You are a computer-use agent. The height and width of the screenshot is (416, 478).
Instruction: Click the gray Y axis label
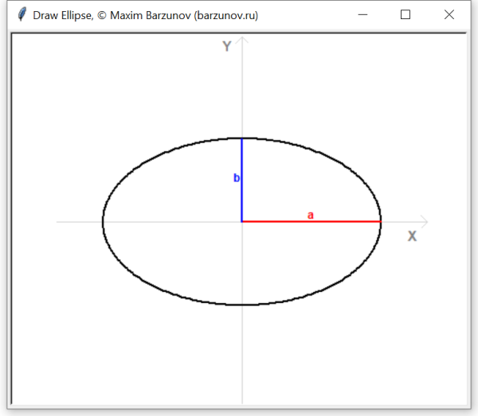[x=227, y=47]
